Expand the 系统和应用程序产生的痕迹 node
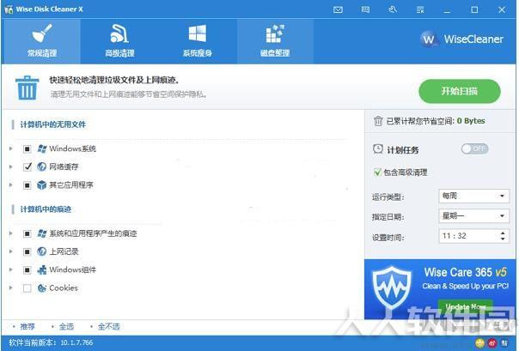Screen dimensions: 519x351 click(x=10, y=233)
